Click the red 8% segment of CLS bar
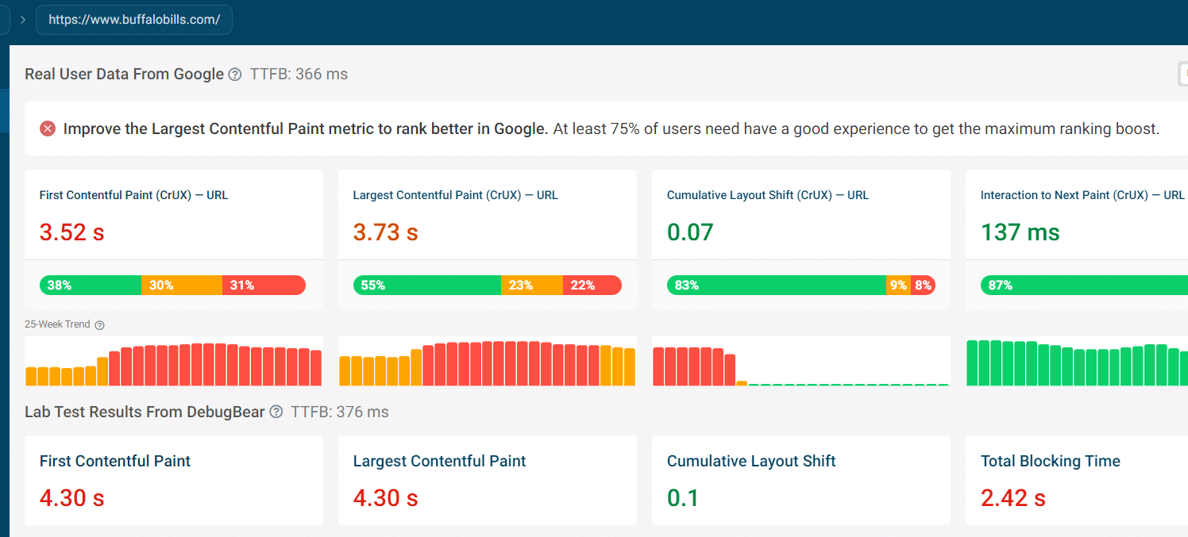Image resolution: width=1188 pixels, height=537 pixels. (923, 286)
